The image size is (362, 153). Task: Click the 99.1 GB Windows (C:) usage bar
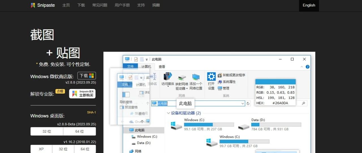[209, 125]
